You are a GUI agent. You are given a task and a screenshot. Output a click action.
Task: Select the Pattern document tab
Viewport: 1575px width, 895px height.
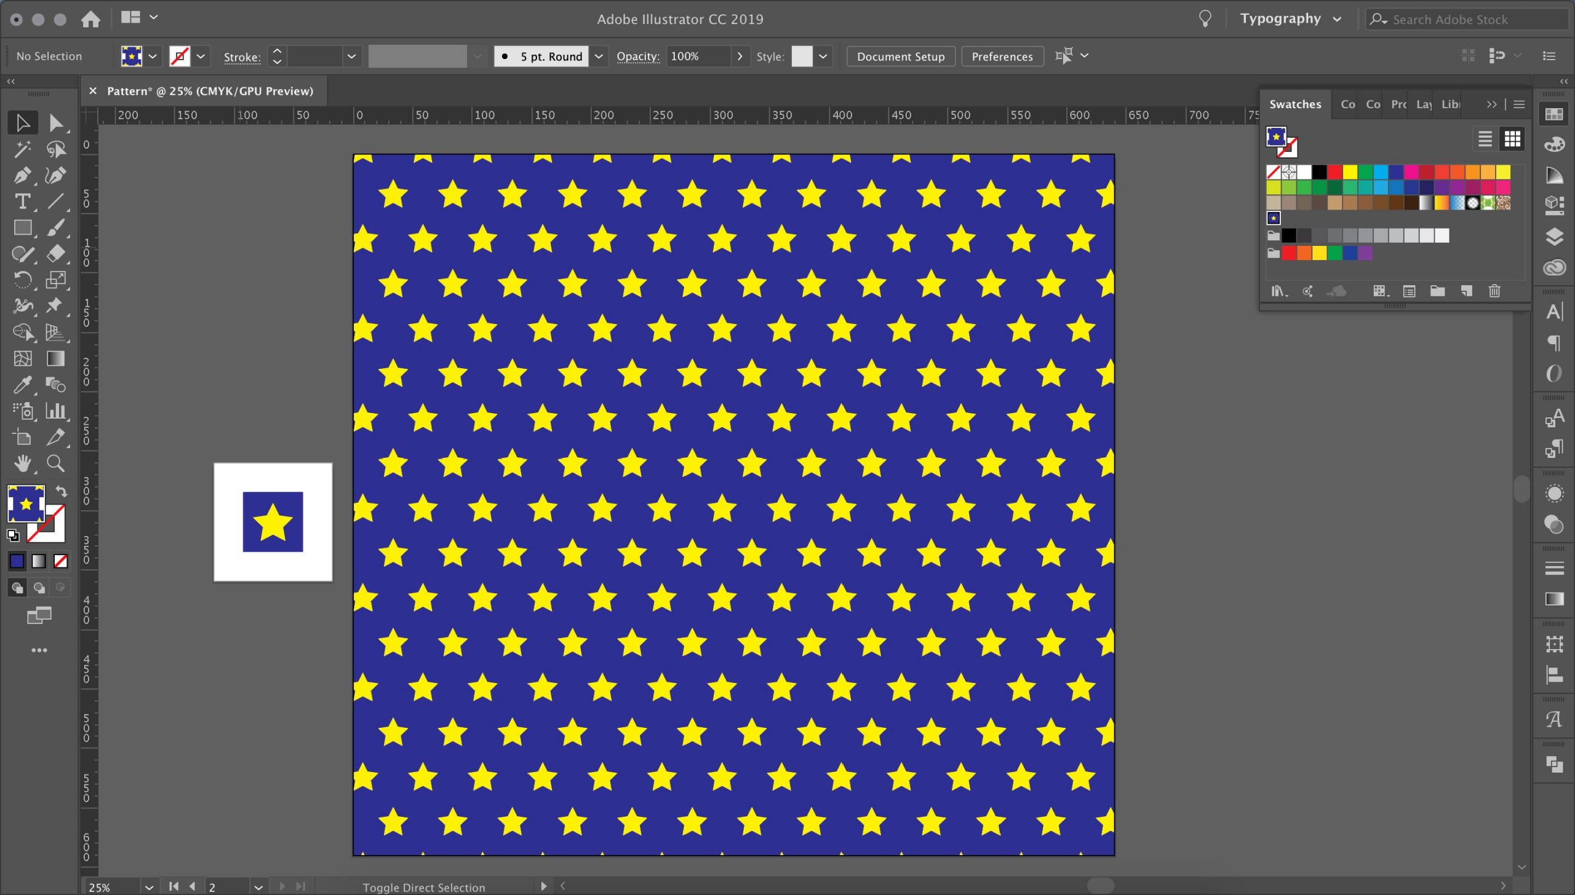point(209,91)
